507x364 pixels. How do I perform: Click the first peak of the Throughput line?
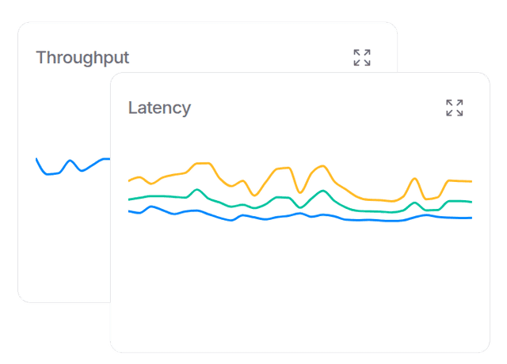pos(71,161)
